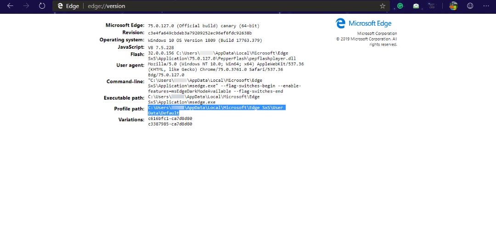Click variation c616bfc1-ca7d8d80

coord(170,119)
